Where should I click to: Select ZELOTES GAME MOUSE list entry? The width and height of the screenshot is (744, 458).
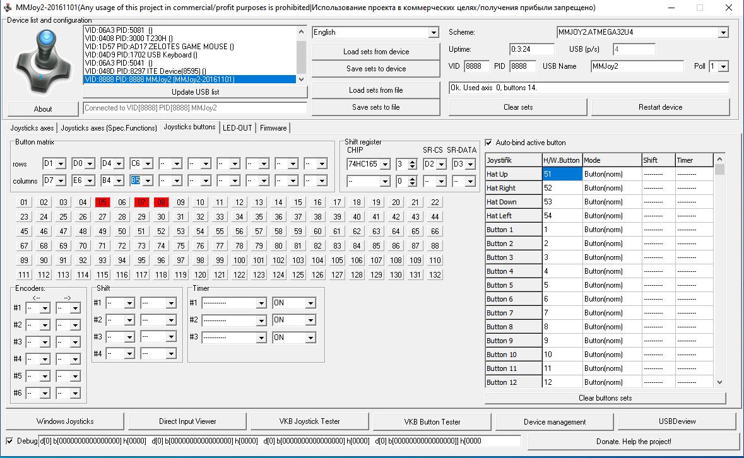click(190, 47)
